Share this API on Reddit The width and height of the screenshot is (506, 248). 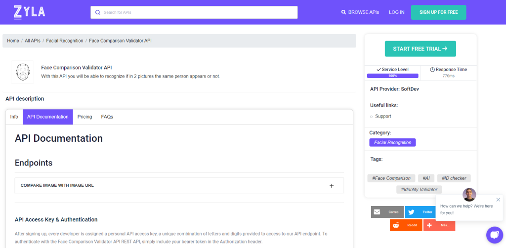[406, 225]
